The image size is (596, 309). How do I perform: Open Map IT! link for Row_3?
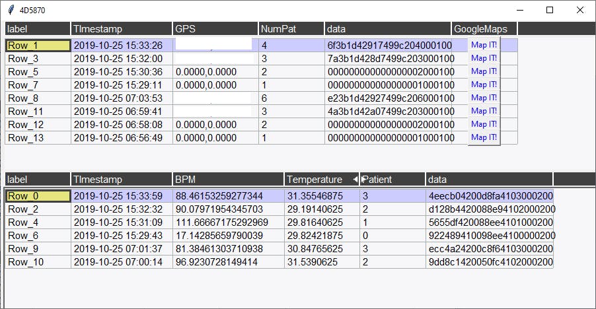click(x=484, y=58)
